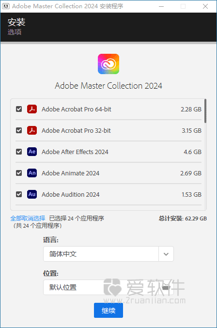Viewport: 217px width, 328px height.
Task: Open the 简体中文 language combo box
Action: click(x=108, y=254)
